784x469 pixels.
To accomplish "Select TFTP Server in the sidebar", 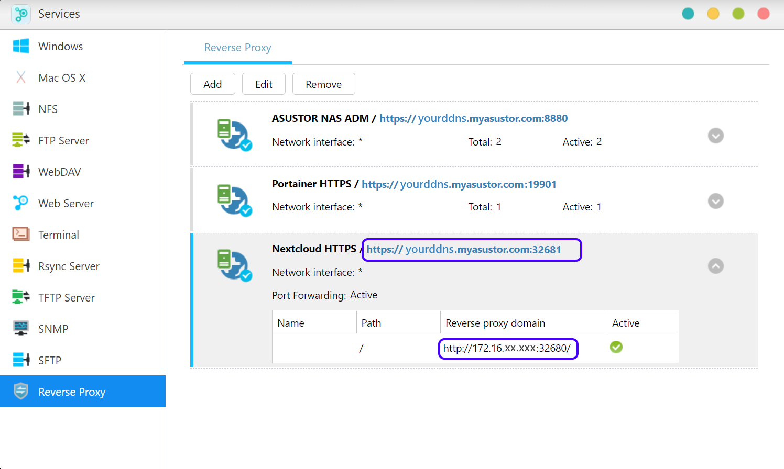I will tap(83, 297).
